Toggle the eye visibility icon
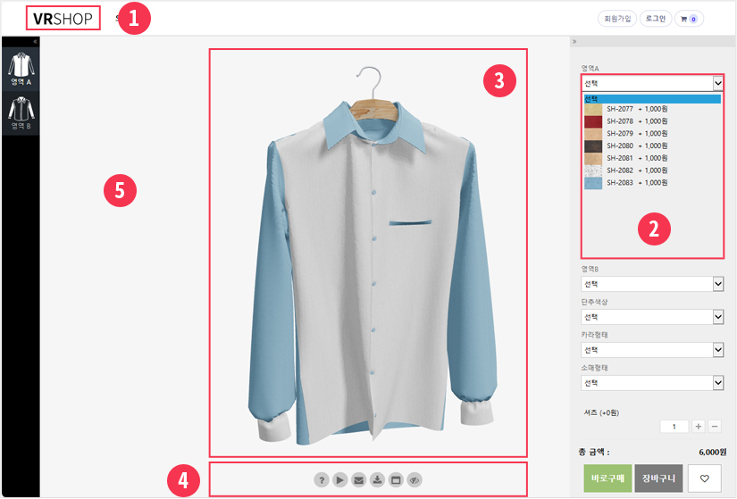737x499 pixels. click(415, 479)
